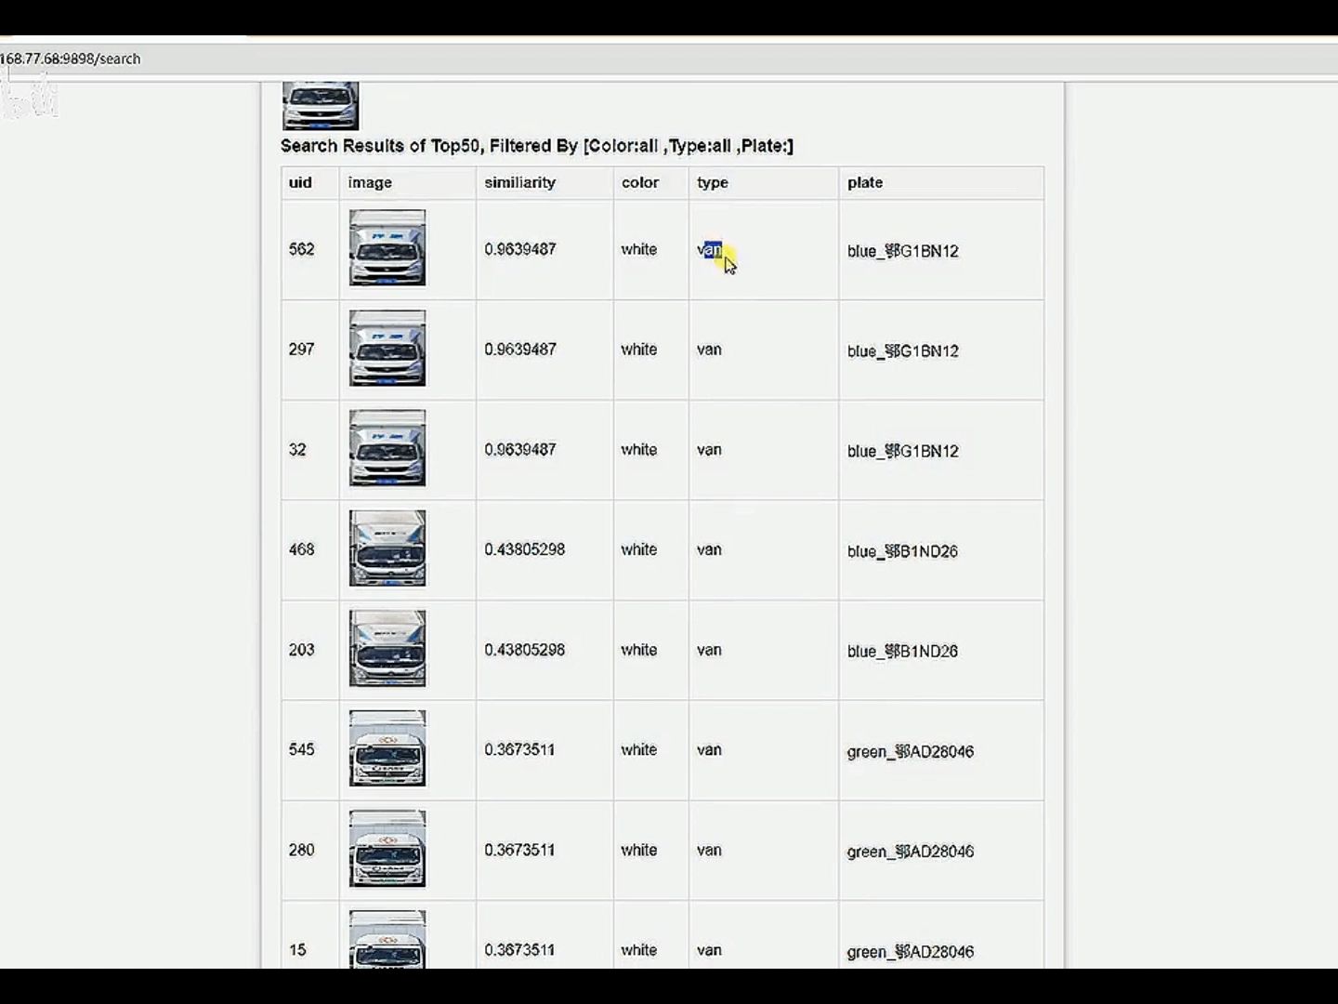Click the 'Search Results of Top50' heading

point(537,146)
